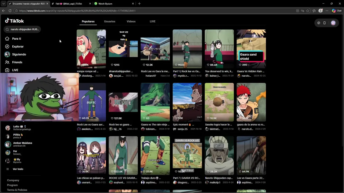Open the 'Las chicas se pelean p...' video
Viewport: 344px width, 193px height.
tap(91, 155)
